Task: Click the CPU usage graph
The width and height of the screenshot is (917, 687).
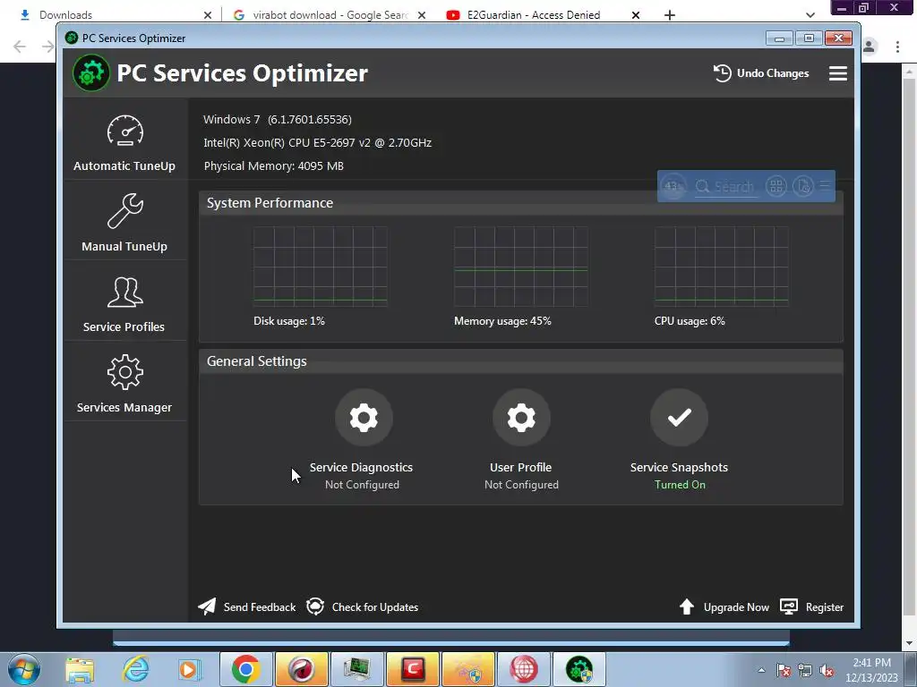Action: [x=722, y=267]
